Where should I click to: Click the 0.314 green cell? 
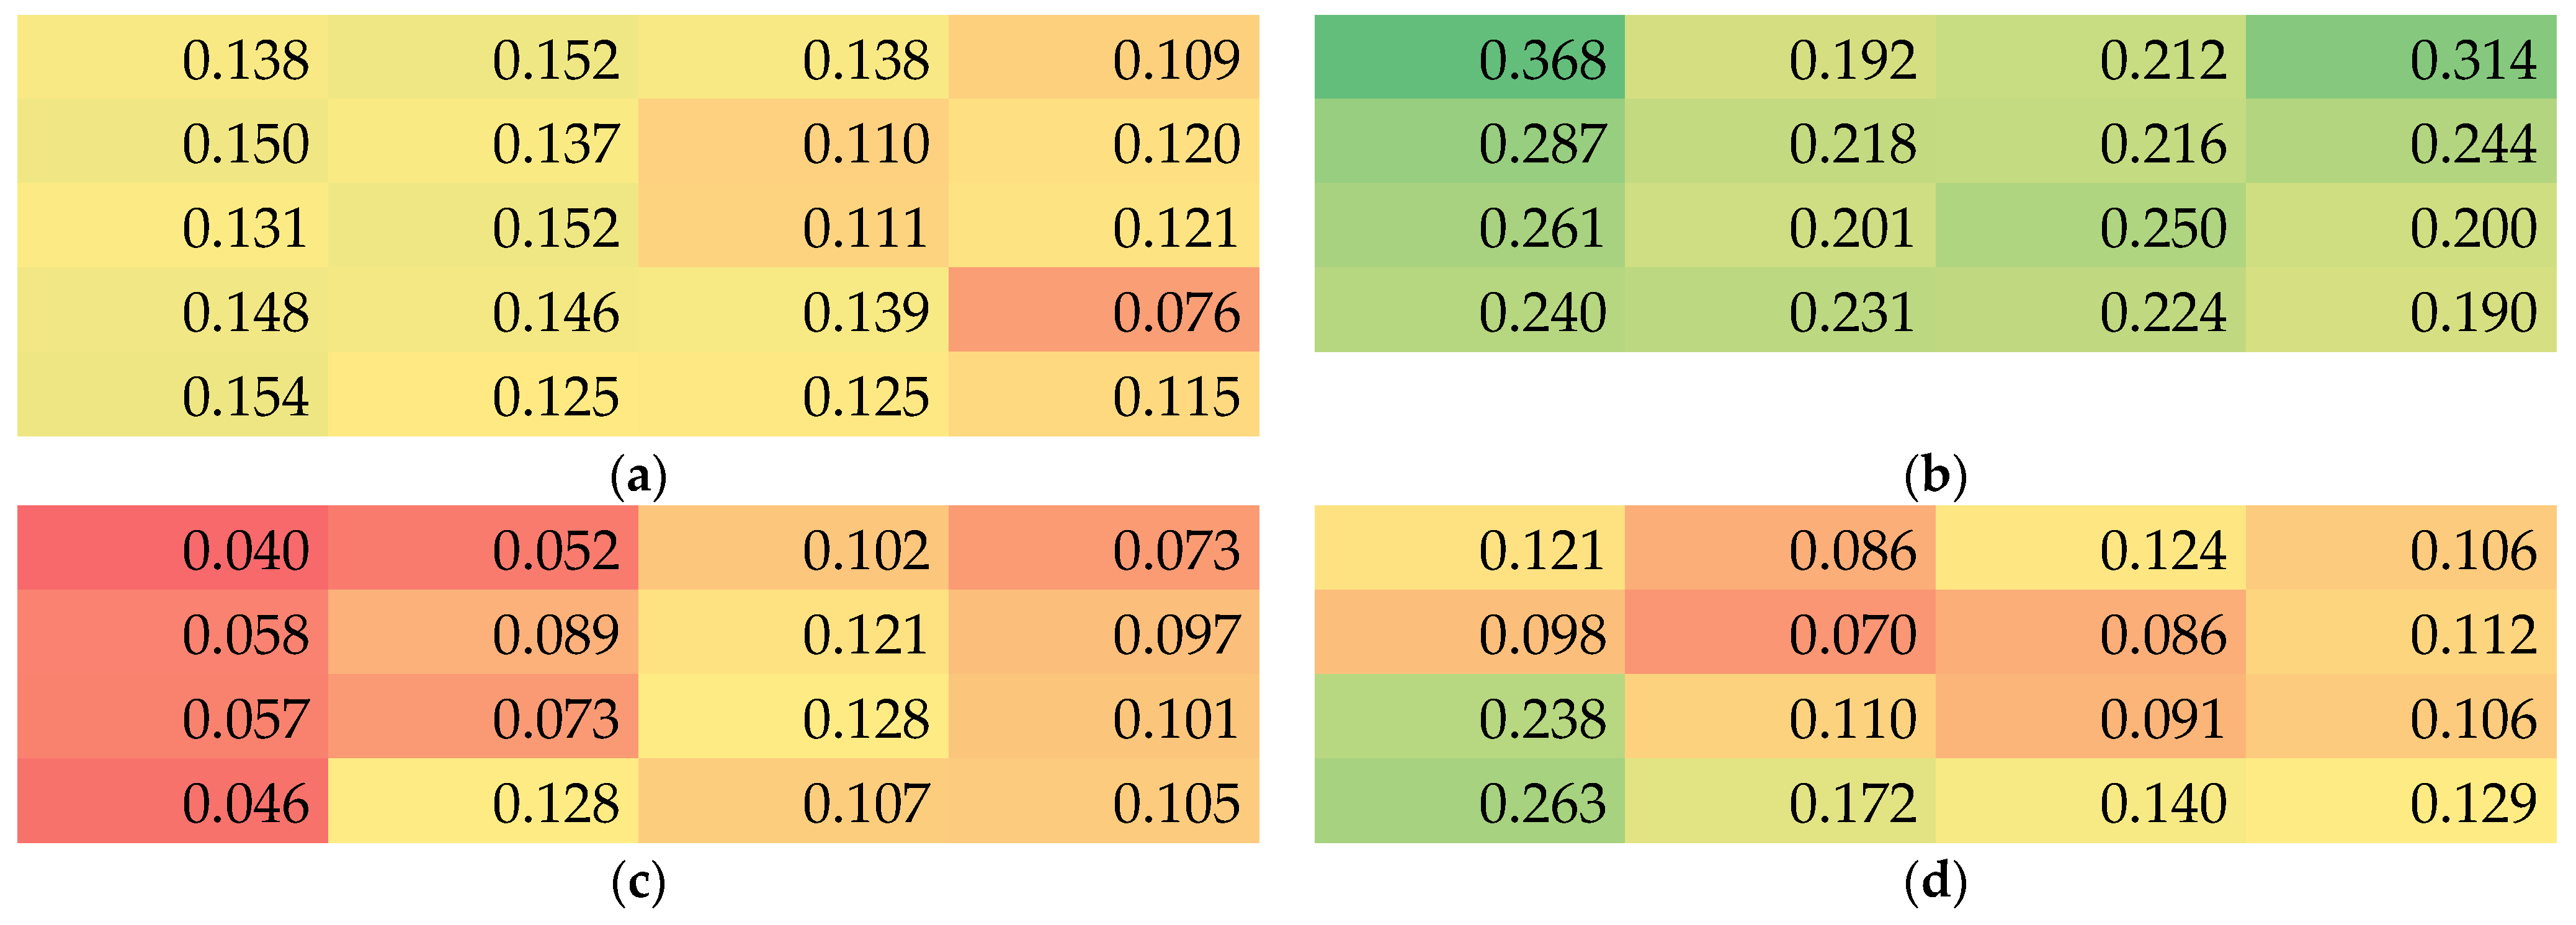pyautogui.click(x=2401, y=57)
